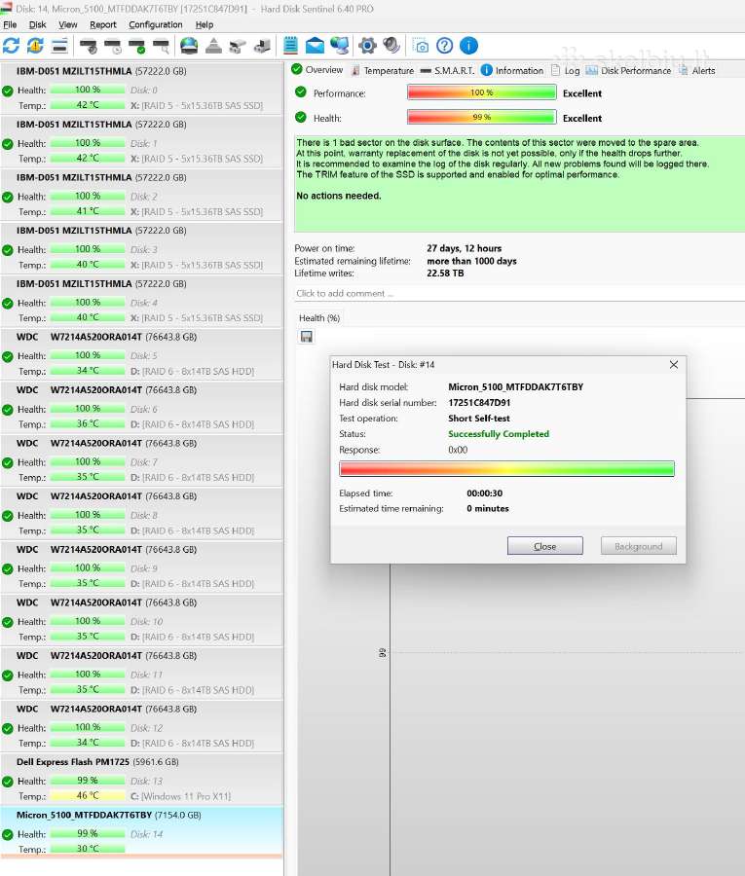Click the panel layout icon in toolbar
The image size is (745, 876).
click(59, 45)
